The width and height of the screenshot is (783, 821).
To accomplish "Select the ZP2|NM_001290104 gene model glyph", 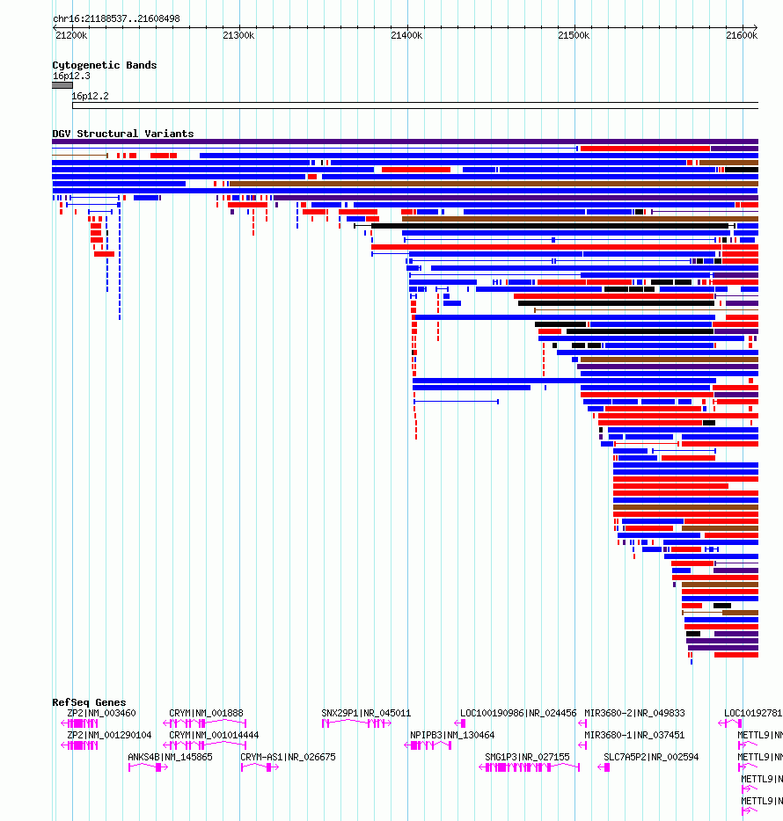I will [80, 745].
